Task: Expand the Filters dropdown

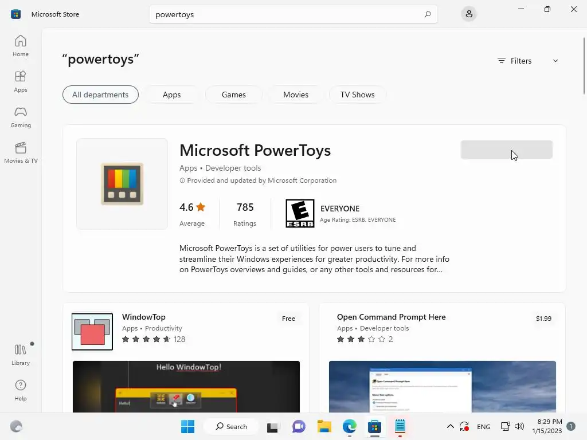Action: 527,61
